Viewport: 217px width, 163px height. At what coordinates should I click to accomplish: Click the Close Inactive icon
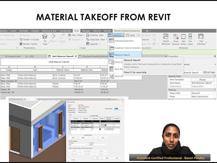[x=176, y=37]
